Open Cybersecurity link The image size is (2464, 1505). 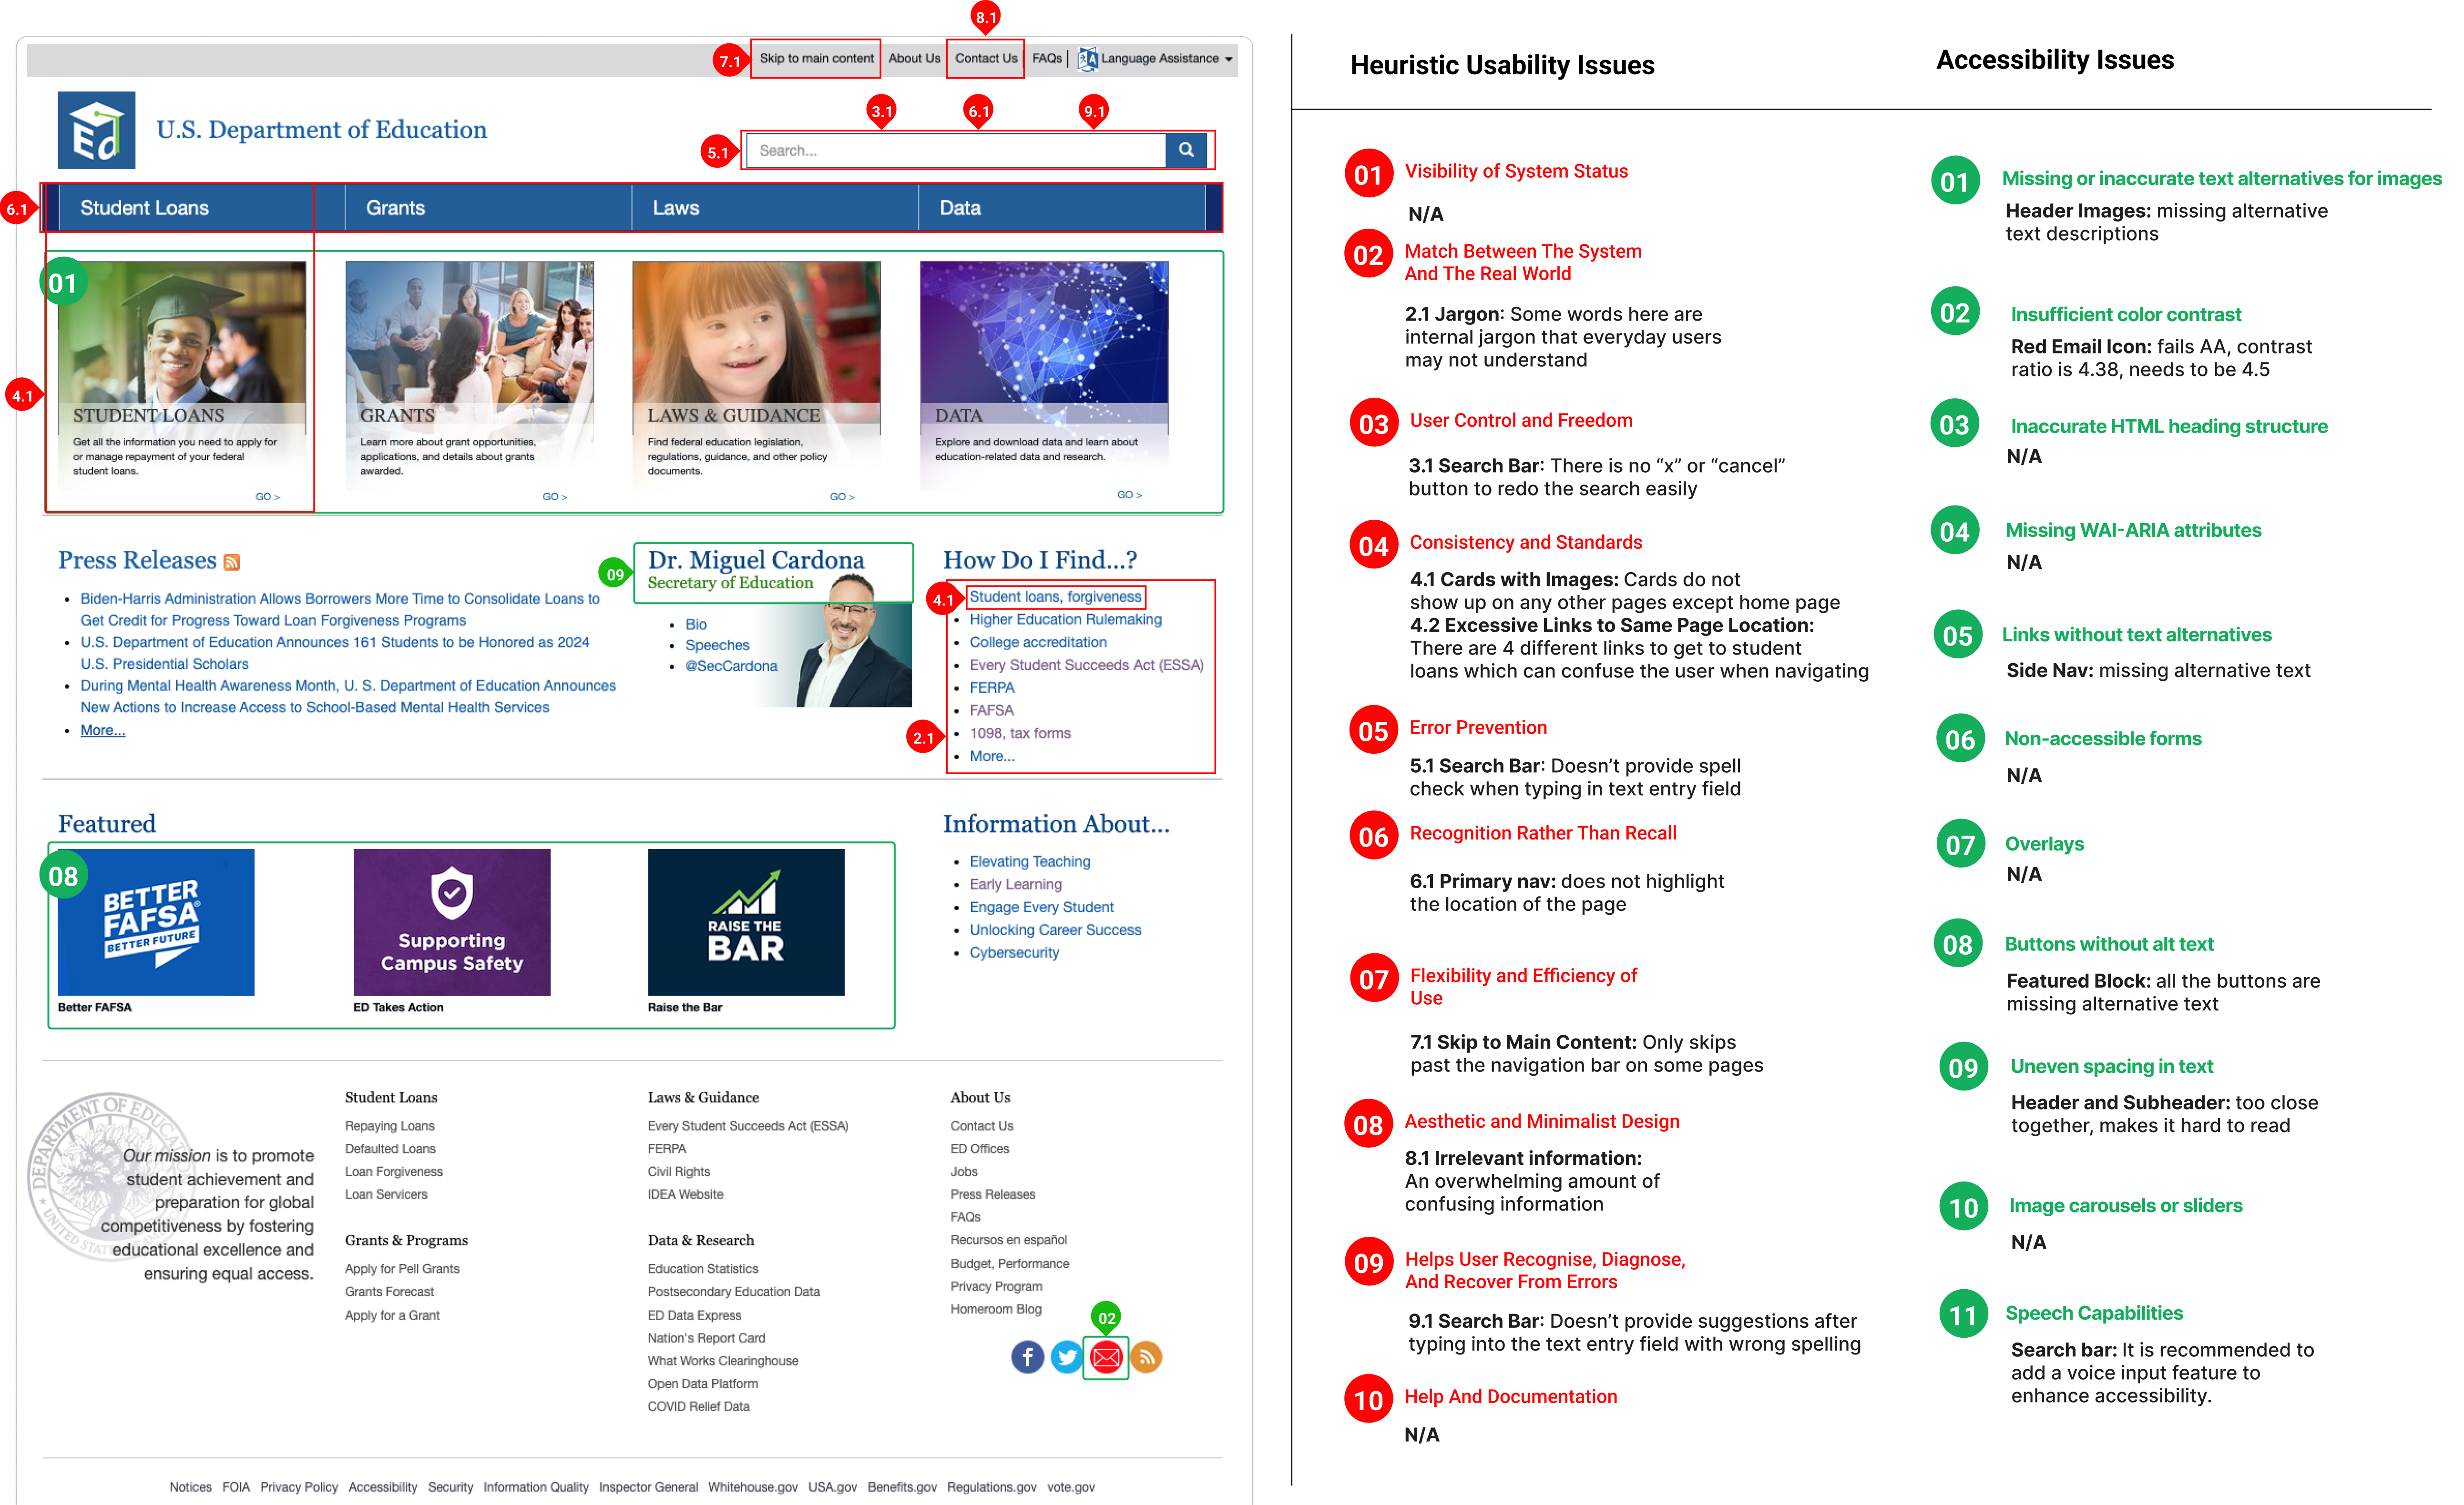coord(1014,952)
